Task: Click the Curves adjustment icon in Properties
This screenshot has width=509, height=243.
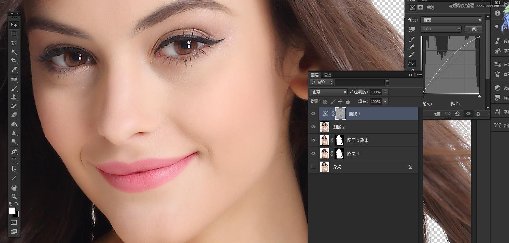Action: click(412, 7)
